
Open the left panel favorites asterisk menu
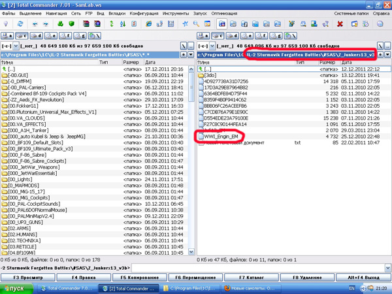coord(184,54)
